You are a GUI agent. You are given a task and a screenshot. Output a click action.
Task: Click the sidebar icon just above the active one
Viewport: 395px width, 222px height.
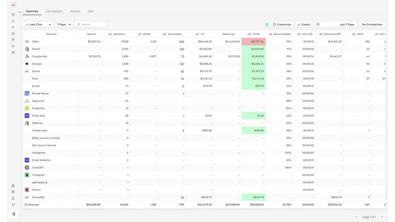click(x=13, y=21)
